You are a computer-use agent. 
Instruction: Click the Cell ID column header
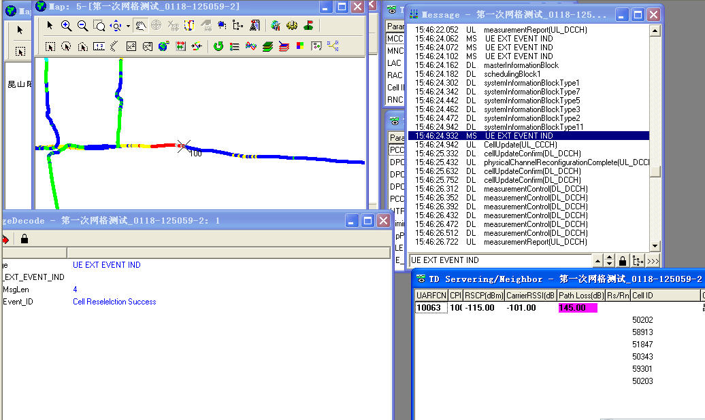(x=666, y=296)
